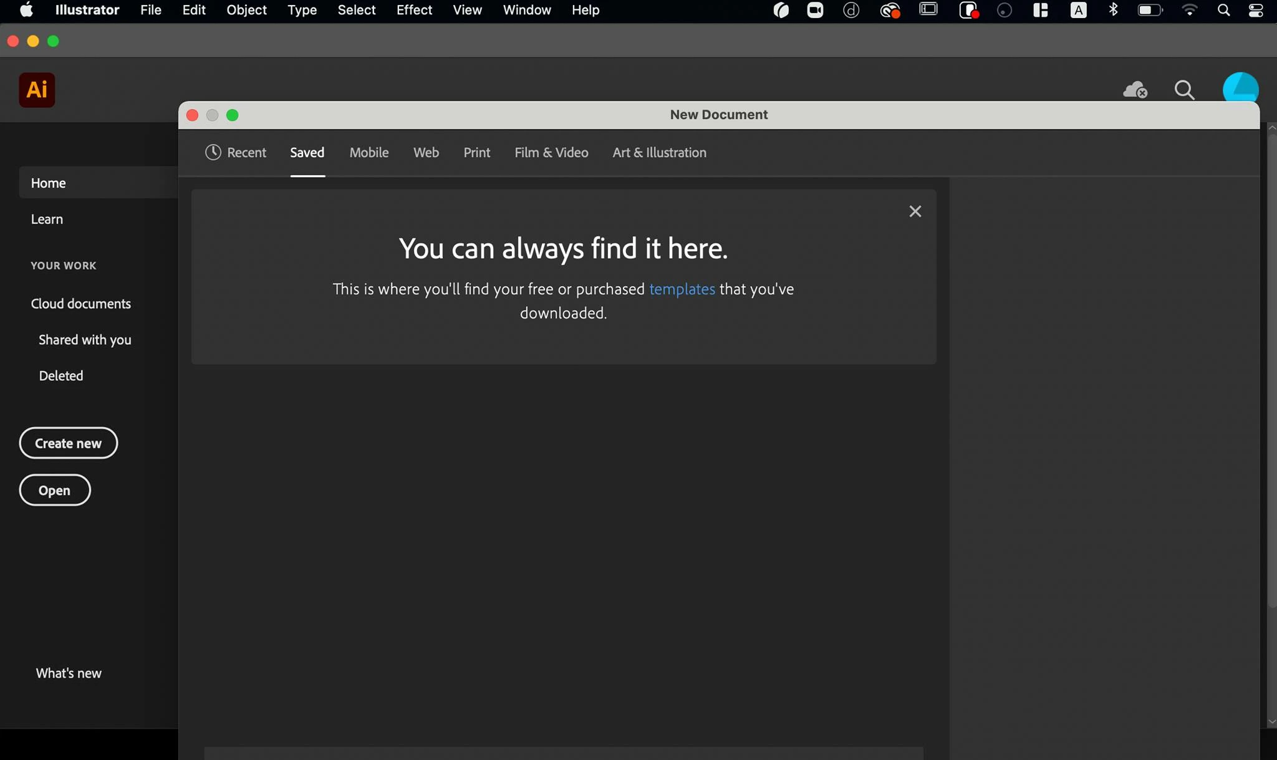
Task: Click the Recent clock icon
Action: pyautogui.click(x=213, y=152)
